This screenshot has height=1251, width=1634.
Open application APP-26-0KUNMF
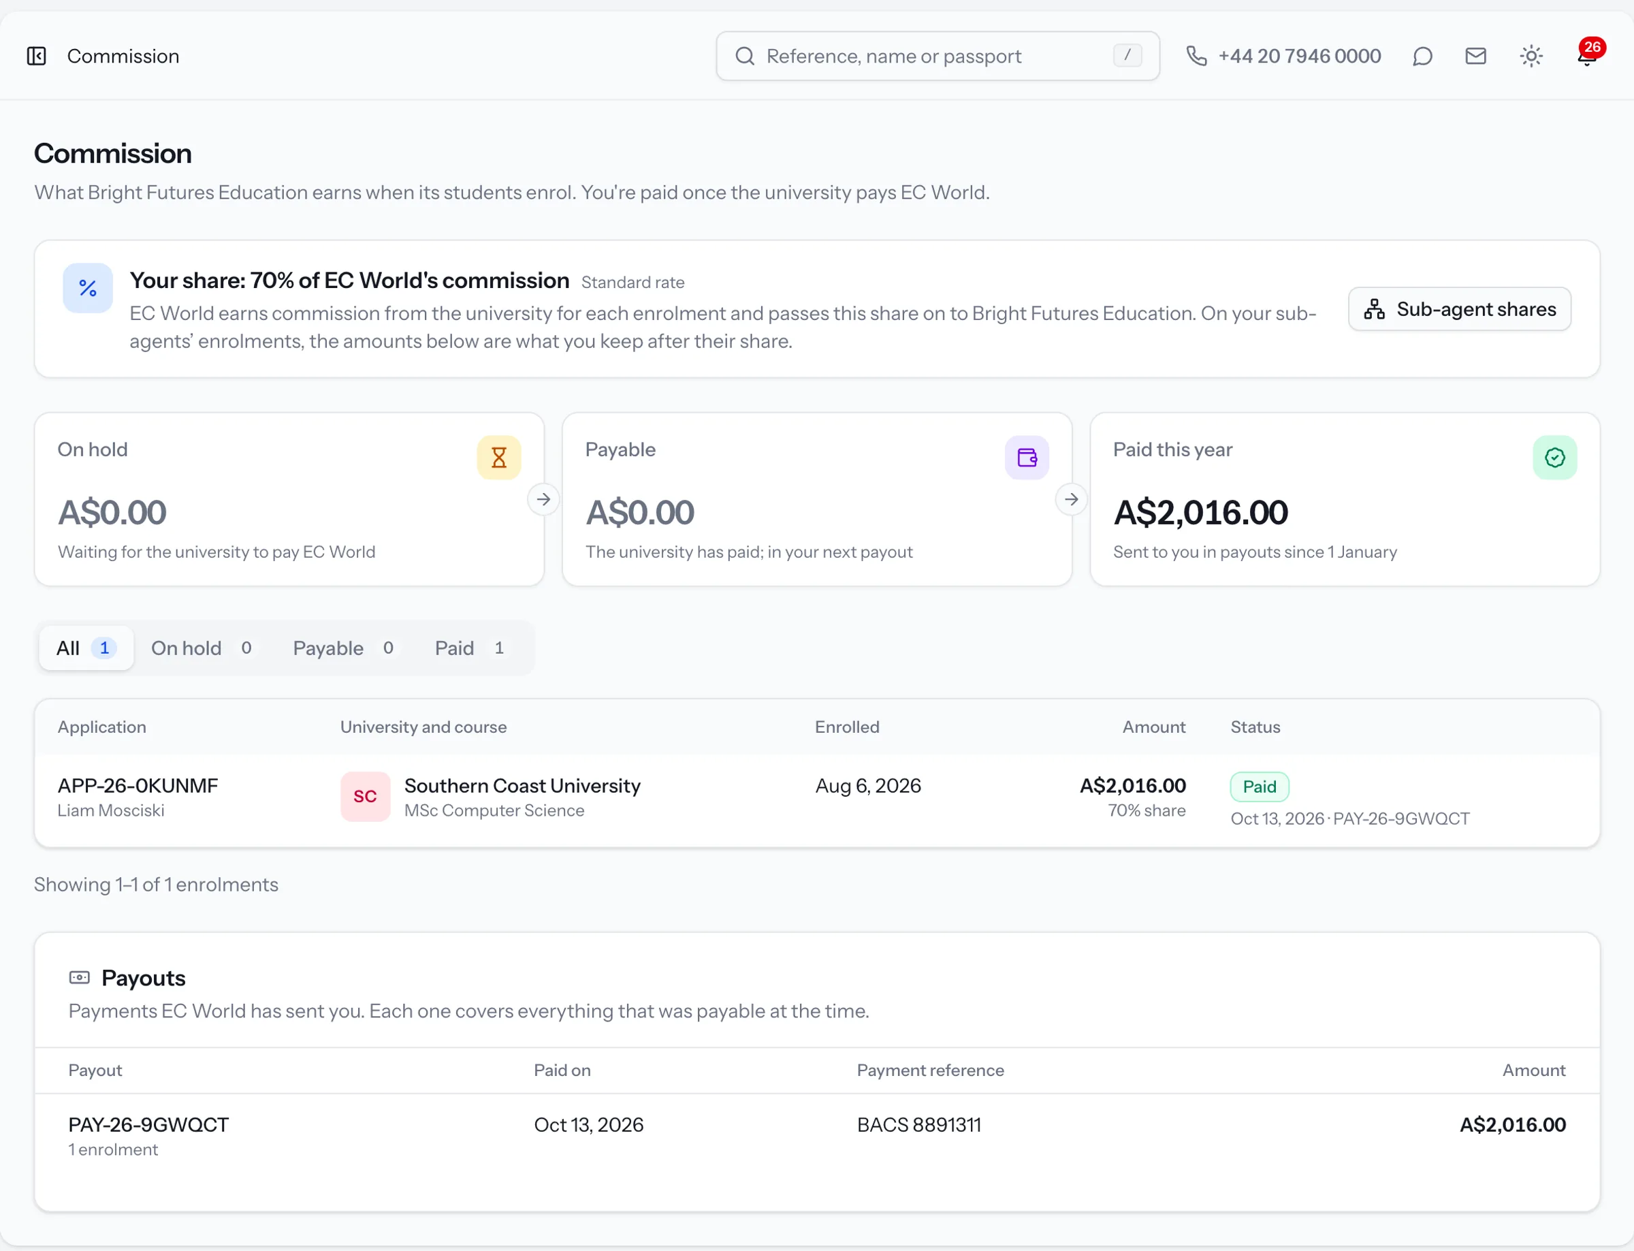(x=138, y=786)
